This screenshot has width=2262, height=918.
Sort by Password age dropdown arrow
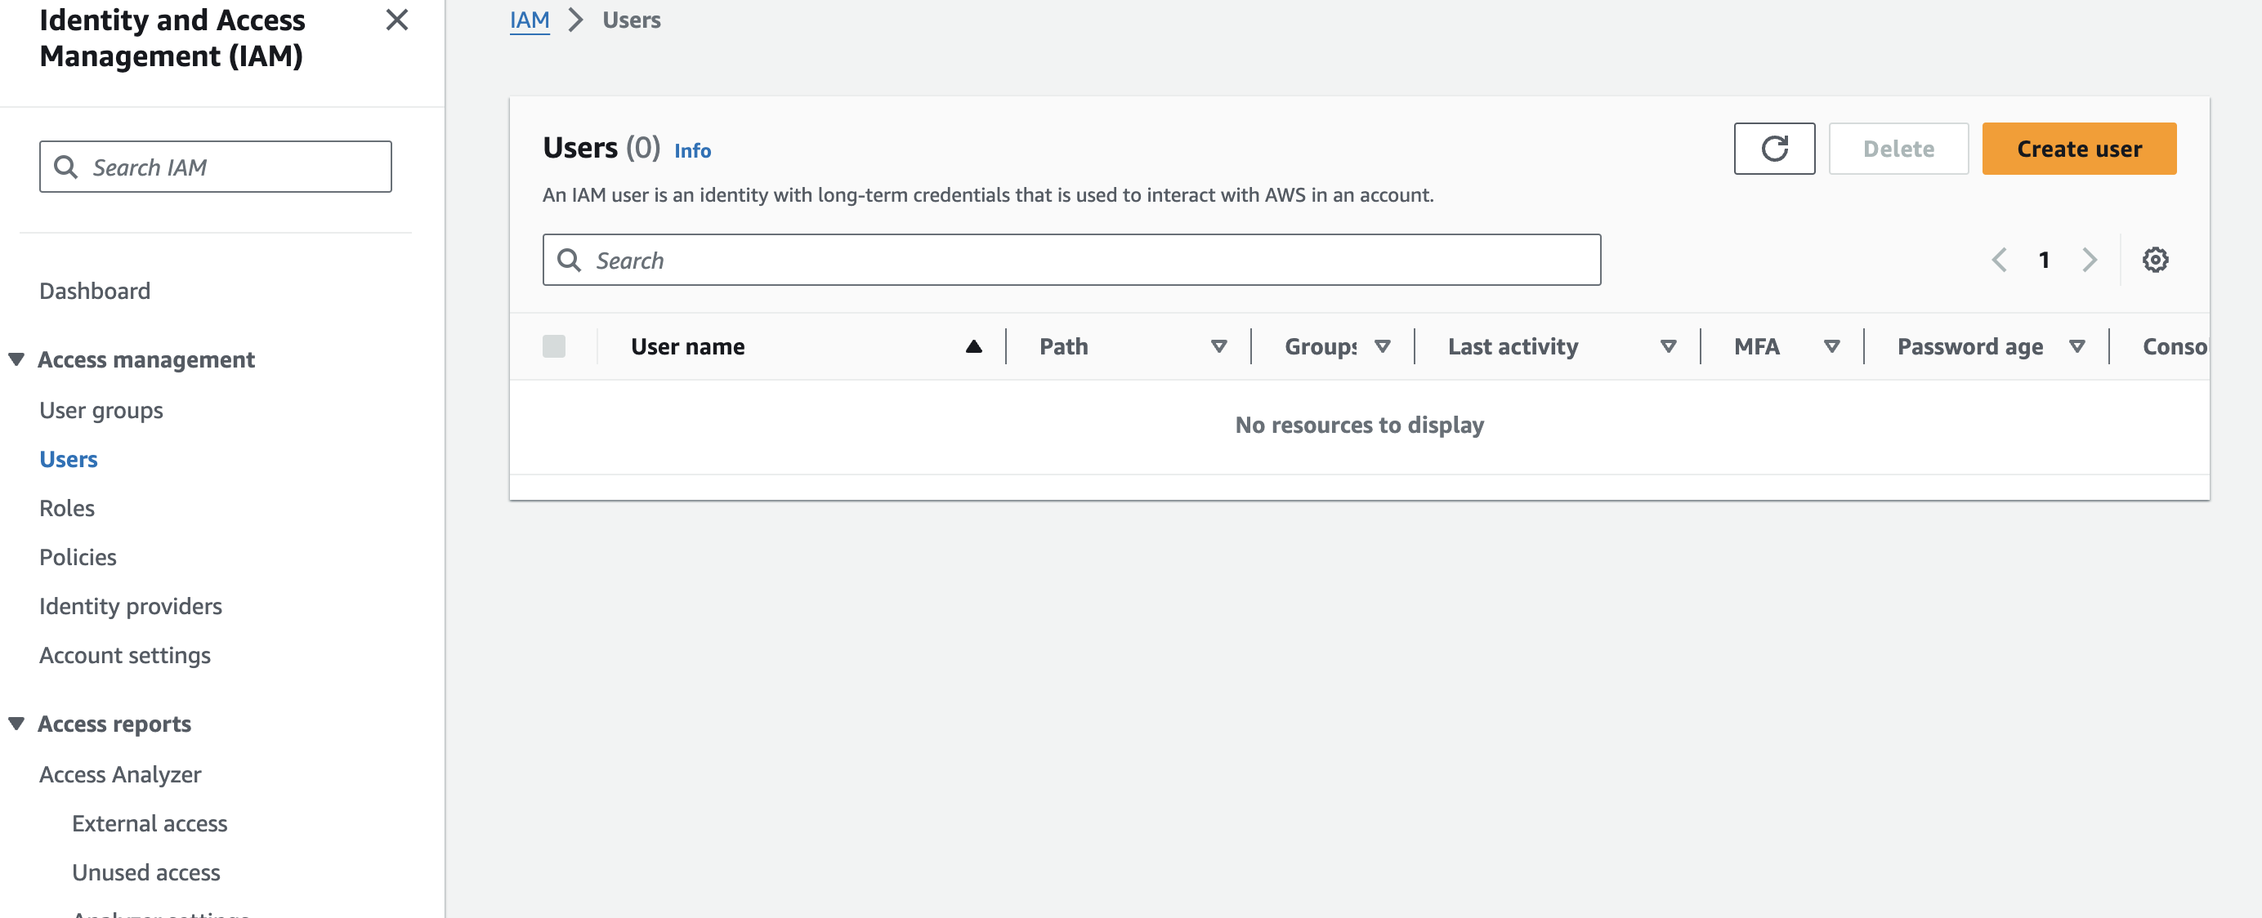[x=2076, y=346]
